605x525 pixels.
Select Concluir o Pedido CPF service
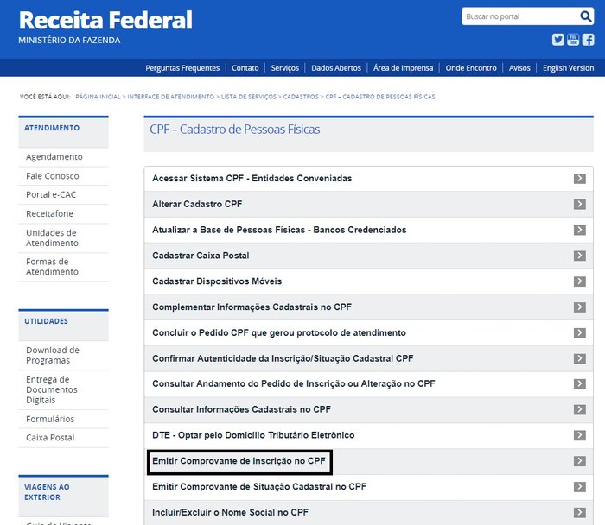click(279, 333)
